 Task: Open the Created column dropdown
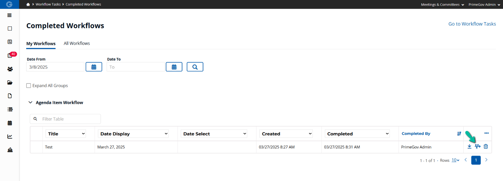[286, 134]
